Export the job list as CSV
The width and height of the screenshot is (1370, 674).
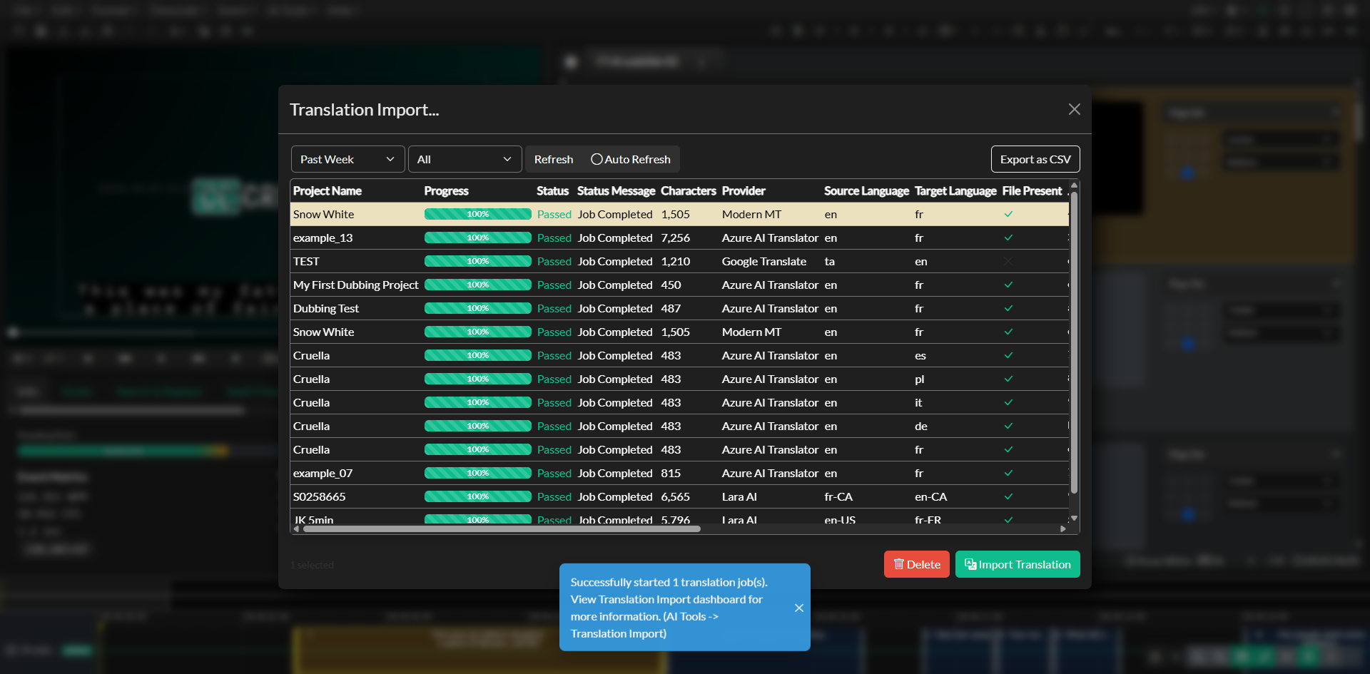(x=1035, y=159)
